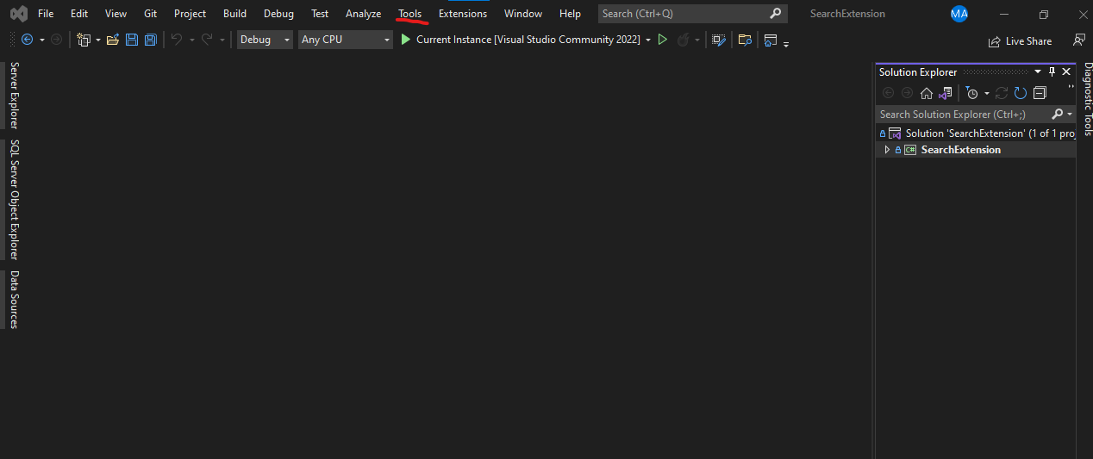This screenshot has height=459, width=1093.
Task: Click the Search Solution Explorer field
Action: [x=963, y=114]
